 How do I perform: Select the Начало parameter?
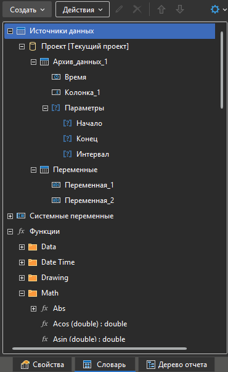point(89,123)
